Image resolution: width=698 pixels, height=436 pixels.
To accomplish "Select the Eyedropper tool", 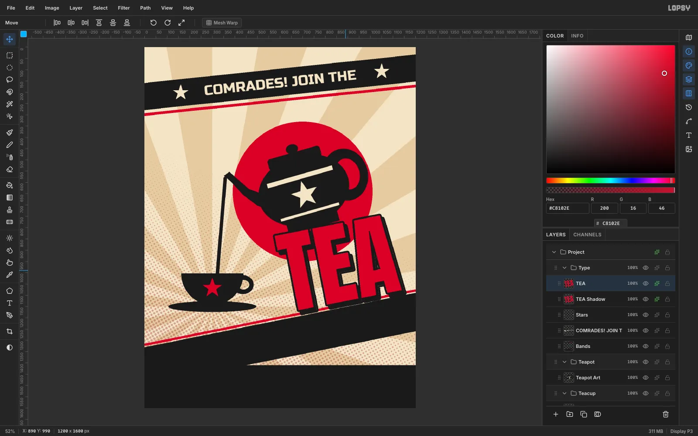I will click(10, 275).
